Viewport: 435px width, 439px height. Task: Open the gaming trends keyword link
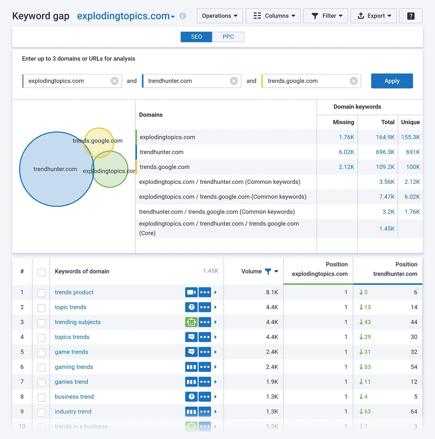[74, 367]
